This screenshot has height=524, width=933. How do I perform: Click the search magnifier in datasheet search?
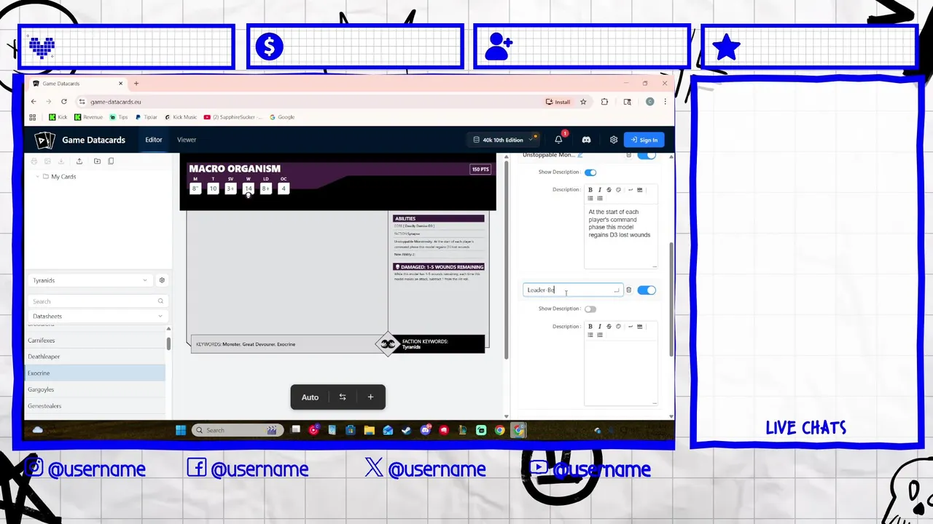tap(160, 301)
